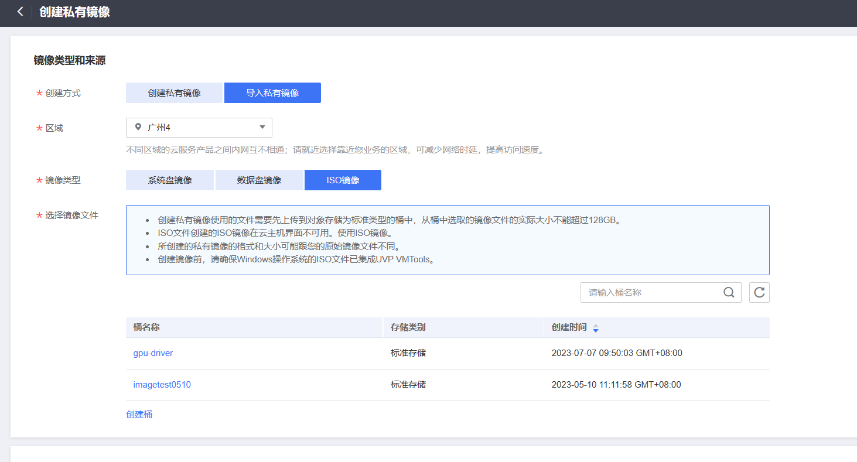Select the 导入私有镜像 creation method
Viewport: 857px width, 462px height.
(272, 93)
